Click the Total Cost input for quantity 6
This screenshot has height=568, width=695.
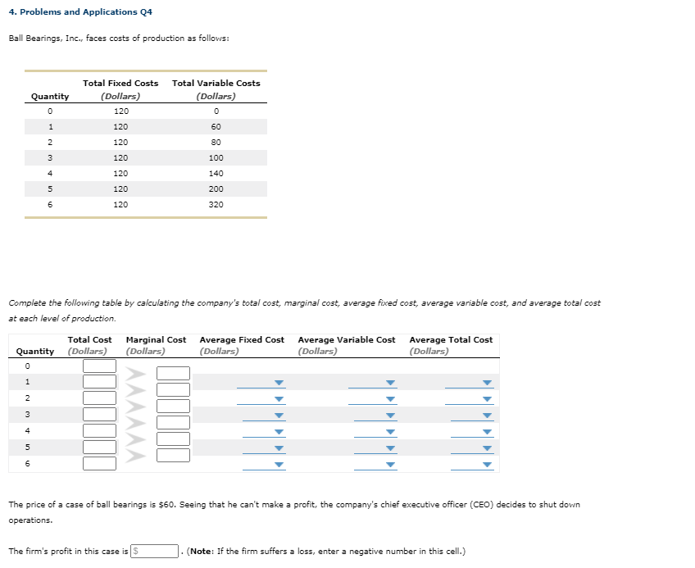point(99,464)
